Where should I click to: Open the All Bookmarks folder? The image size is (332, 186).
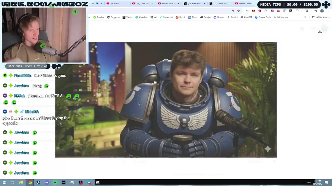tap(321, 17)
